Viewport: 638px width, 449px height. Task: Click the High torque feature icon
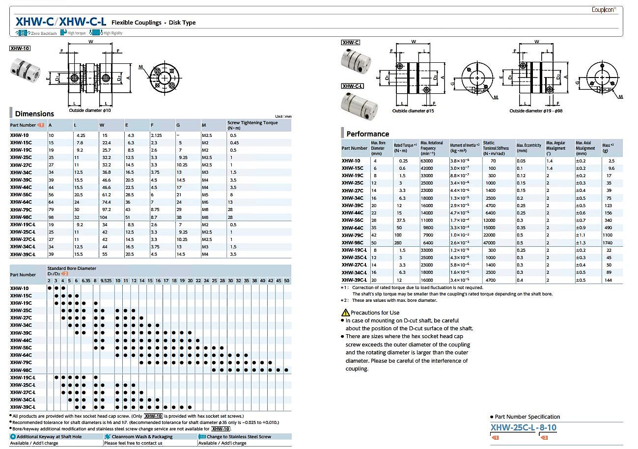(64, 33)
